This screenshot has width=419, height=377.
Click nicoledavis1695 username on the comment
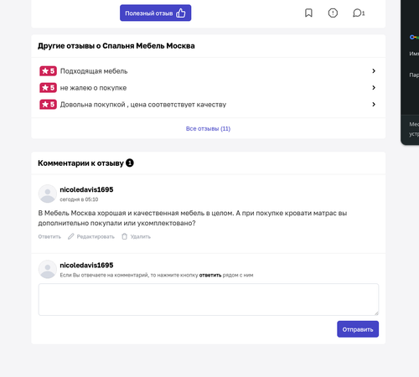[x=86, y=189]
